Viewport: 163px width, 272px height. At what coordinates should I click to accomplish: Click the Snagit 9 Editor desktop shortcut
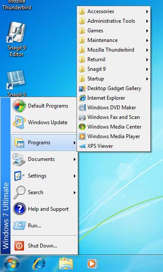[17, 39]
